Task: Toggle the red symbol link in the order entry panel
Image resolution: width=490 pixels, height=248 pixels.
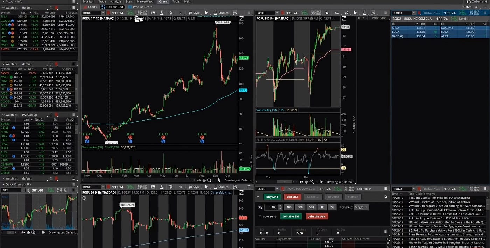Action: pos(283,189)
